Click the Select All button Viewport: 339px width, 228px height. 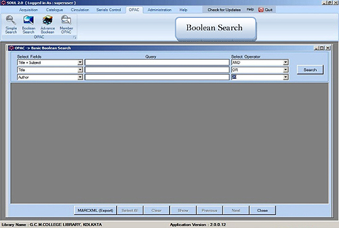130,210
